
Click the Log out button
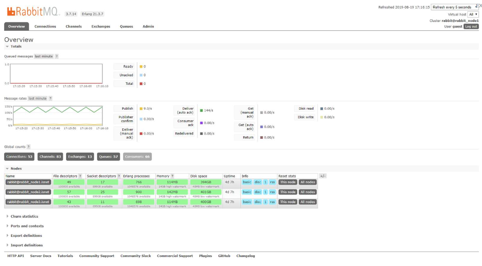471,27
